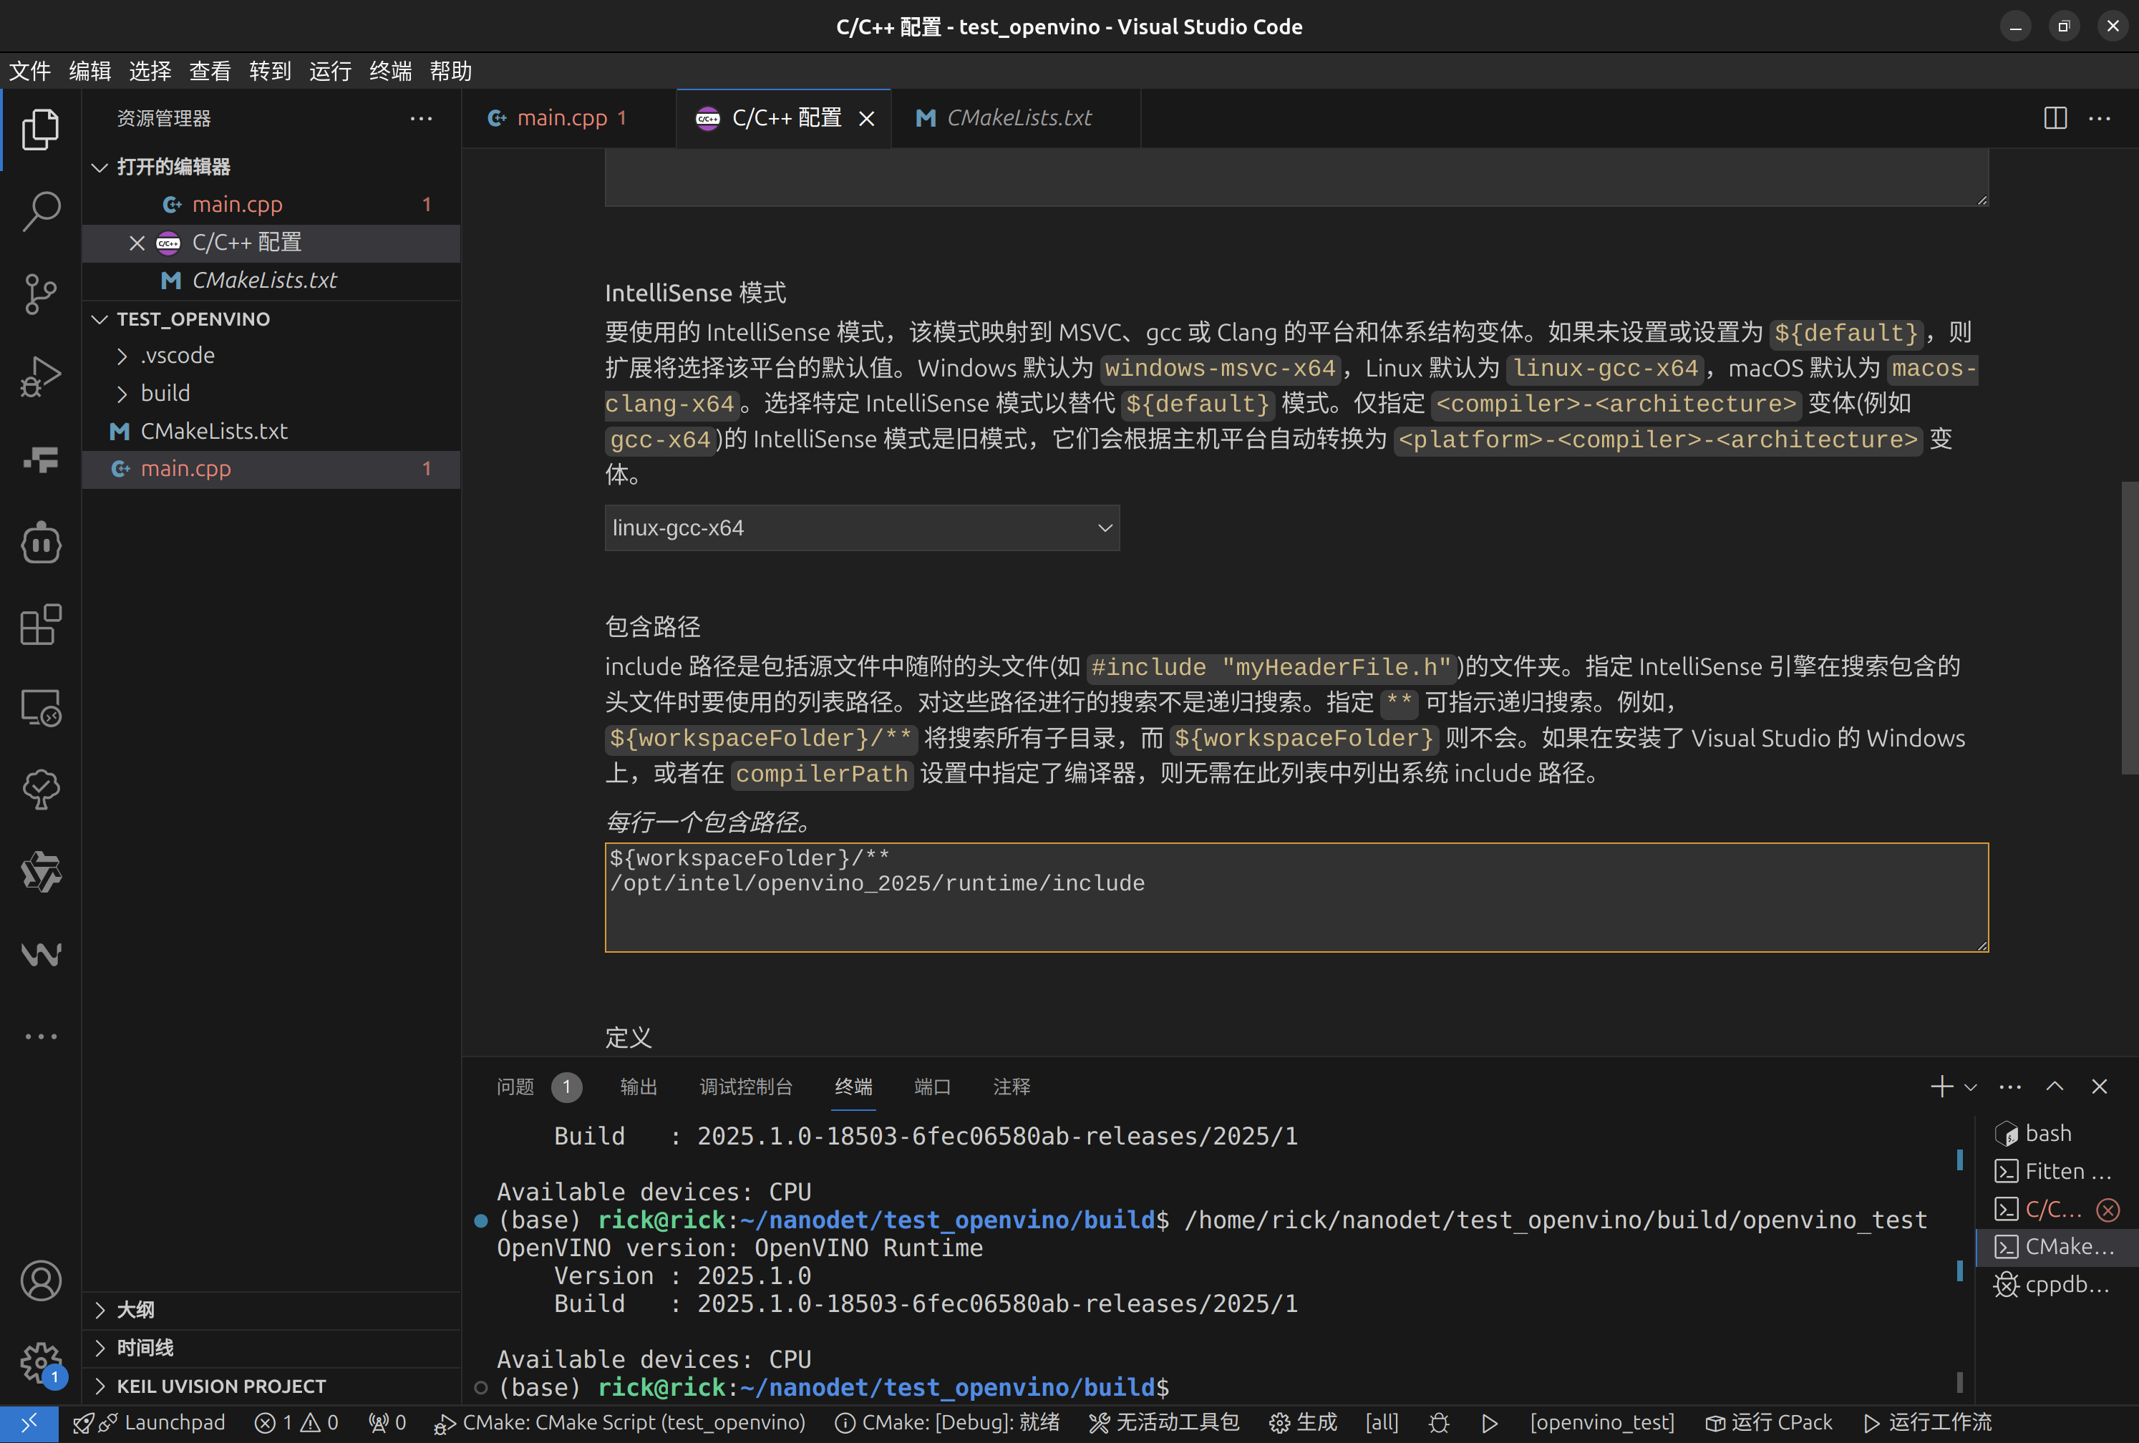Expand the KEIL UVISION PROJECT section
This screenshot has width=2139, height=1443.
(x=271, y=1386)
